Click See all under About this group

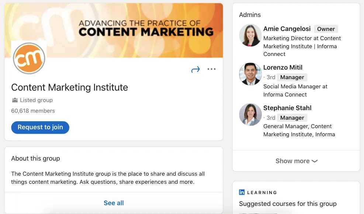(114, 203)
